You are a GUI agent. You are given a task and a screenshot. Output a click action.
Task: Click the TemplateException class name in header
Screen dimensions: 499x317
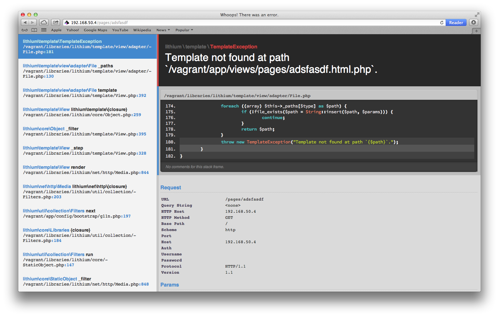click(234, 47)
